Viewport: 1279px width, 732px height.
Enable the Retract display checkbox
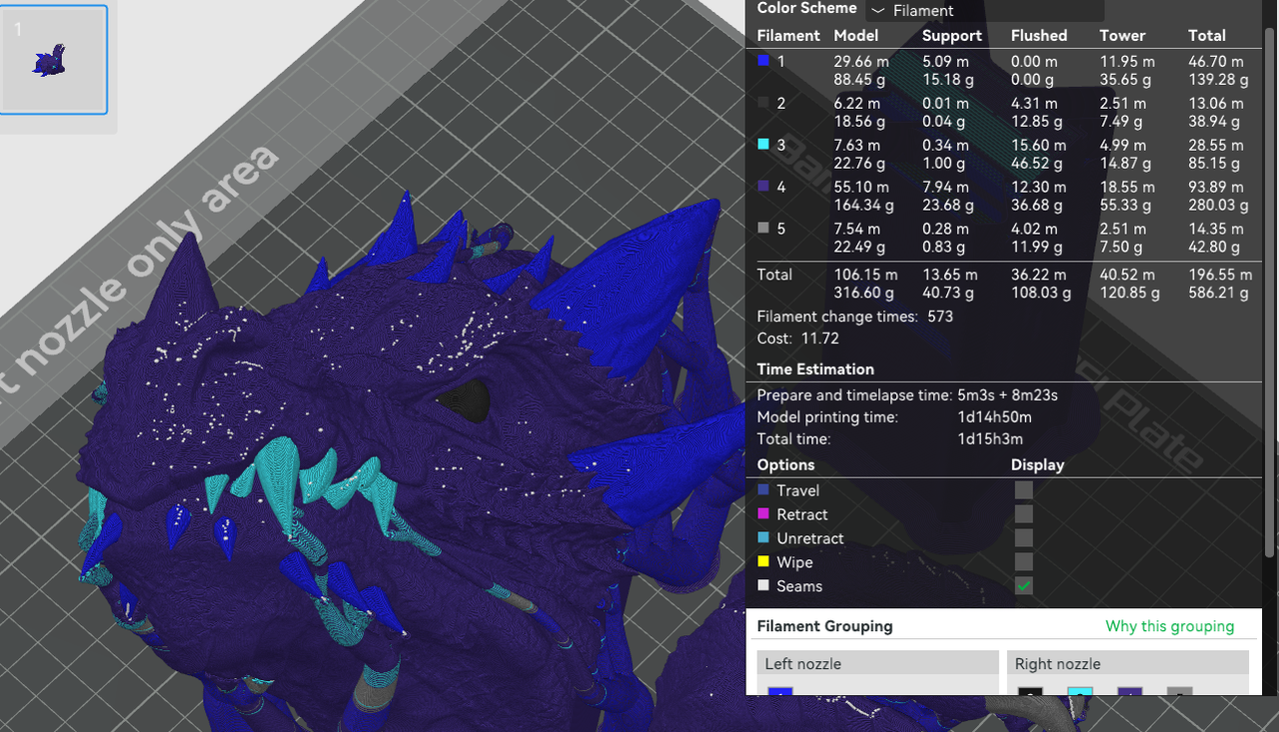coord(1023,514)
